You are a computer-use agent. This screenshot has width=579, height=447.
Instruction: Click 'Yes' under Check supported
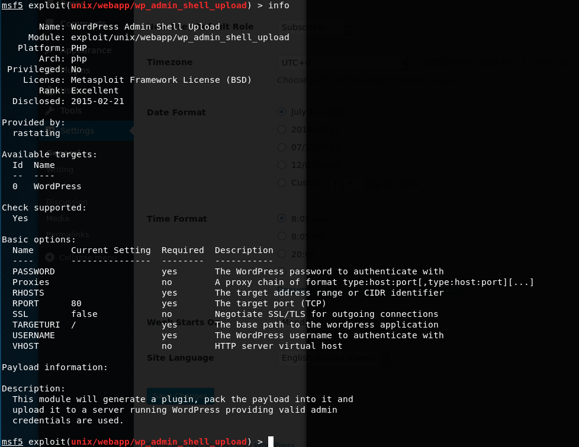point(20,218)
